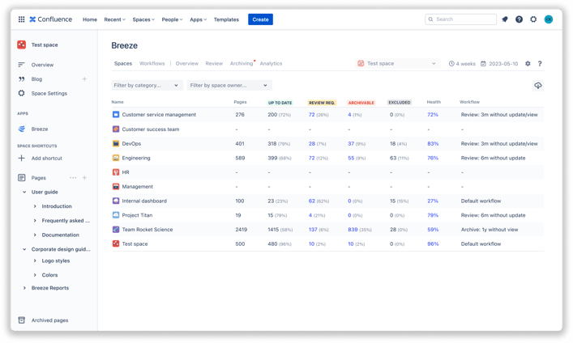Click health 27% for Internal dashboard
This screenshot has height=343, width=573.
point(433,201)
